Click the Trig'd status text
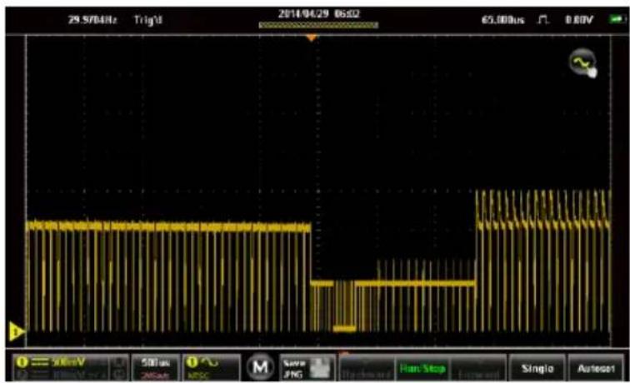Screen dimensions: 630x383 point(147,20)
